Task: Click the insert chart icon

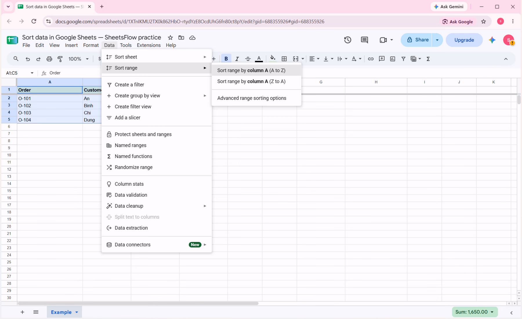Action: pos(393,59)
